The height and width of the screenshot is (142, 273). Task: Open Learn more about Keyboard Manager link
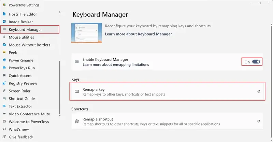click(x=138, y=34)
